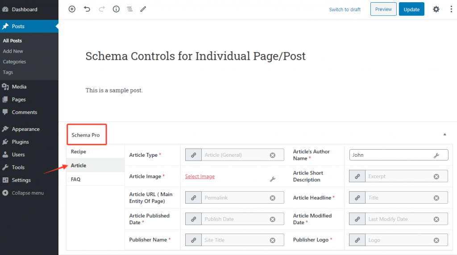457x255 pixels.
Task: Open the Comments menu
Action: (x=29, y=112)
